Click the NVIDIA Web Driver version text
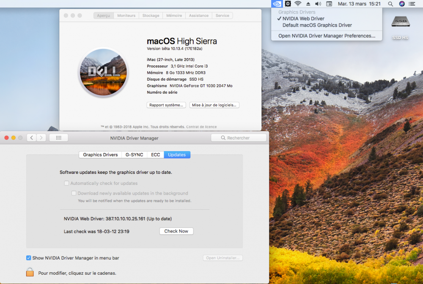 tap(118, 219)
